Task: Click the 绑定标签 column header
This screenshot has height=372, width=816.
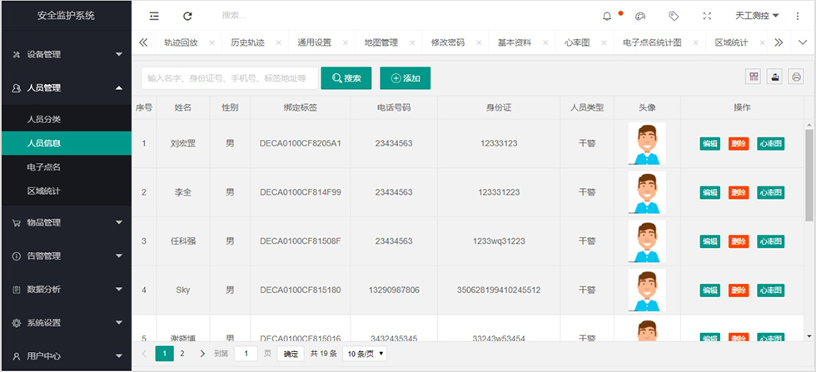Action: 301,108
